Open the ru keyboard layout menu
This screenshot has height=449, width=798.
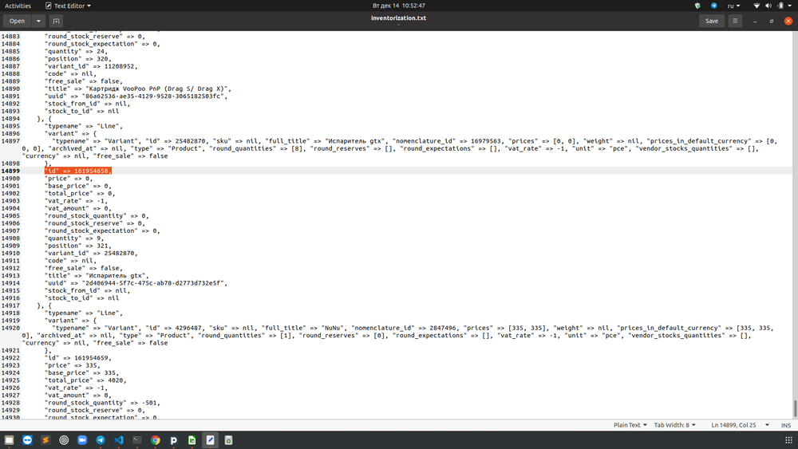coord(733,6)
